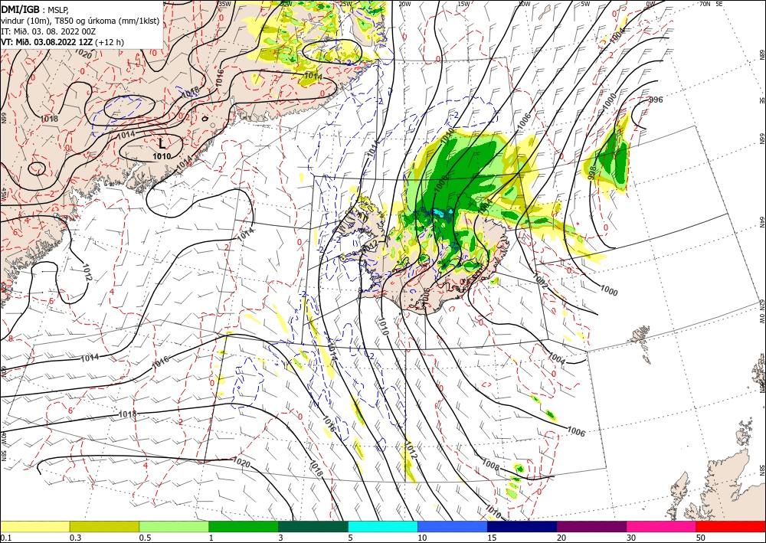This screenshot has width=766, height=543.
Task: Click the 20W longitude label
Action: (404, 4)
